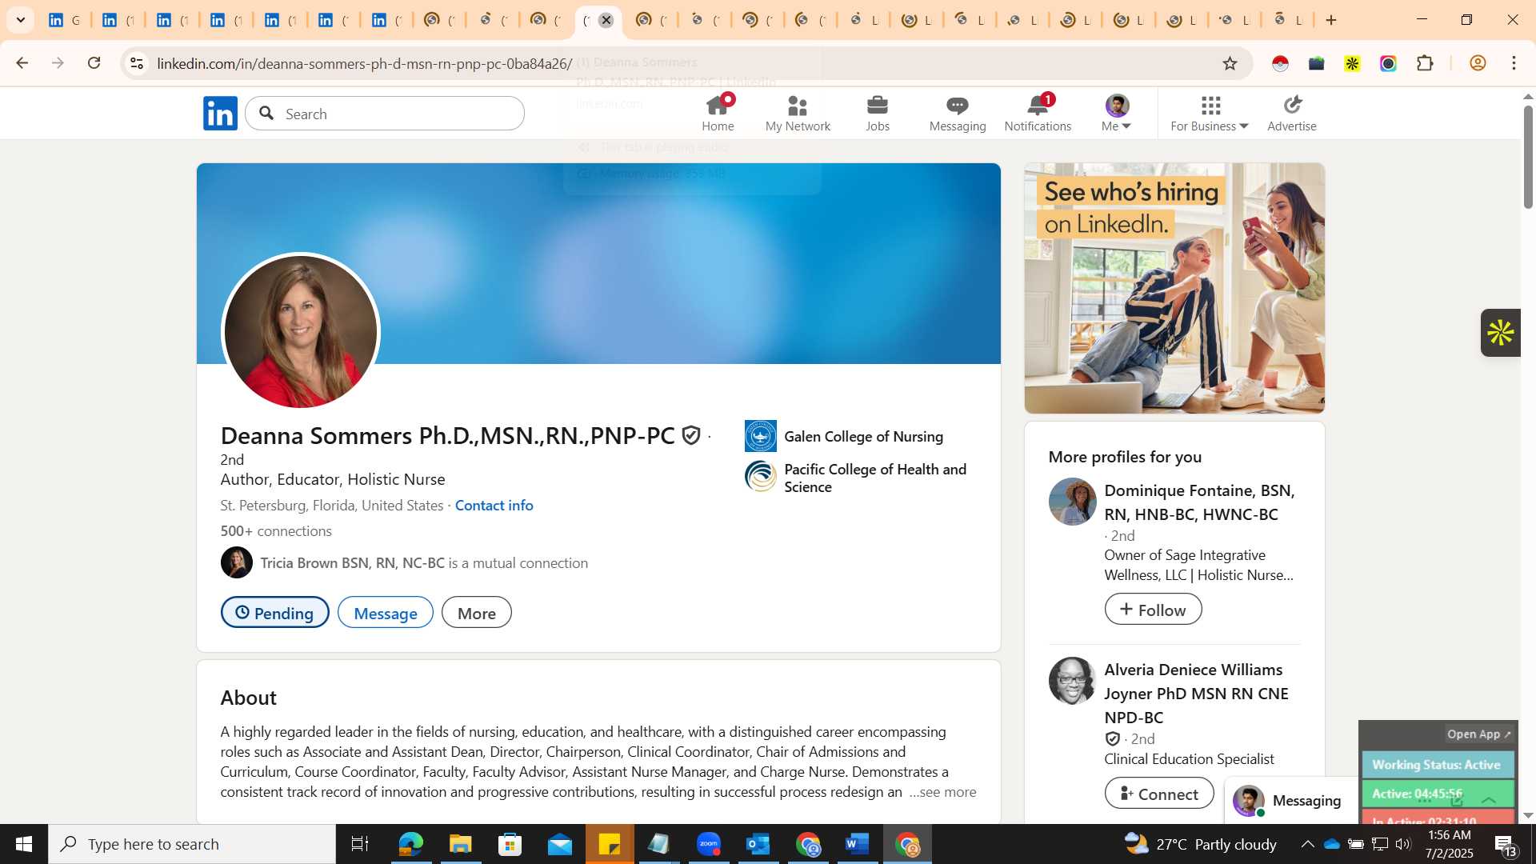Screen dimensions: 1536x864
Task: Open the Pacific College of Health and Science logo
Action: click(x=760, y=477)
